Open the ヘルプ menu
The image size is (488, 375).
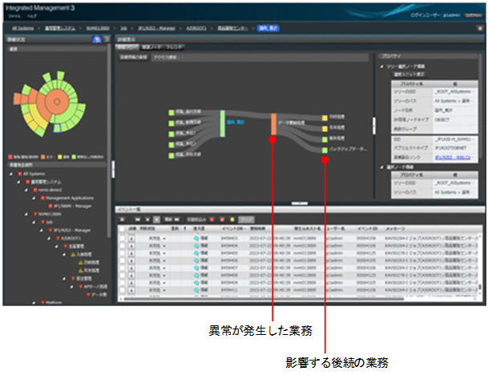click(x=31, y=16)
